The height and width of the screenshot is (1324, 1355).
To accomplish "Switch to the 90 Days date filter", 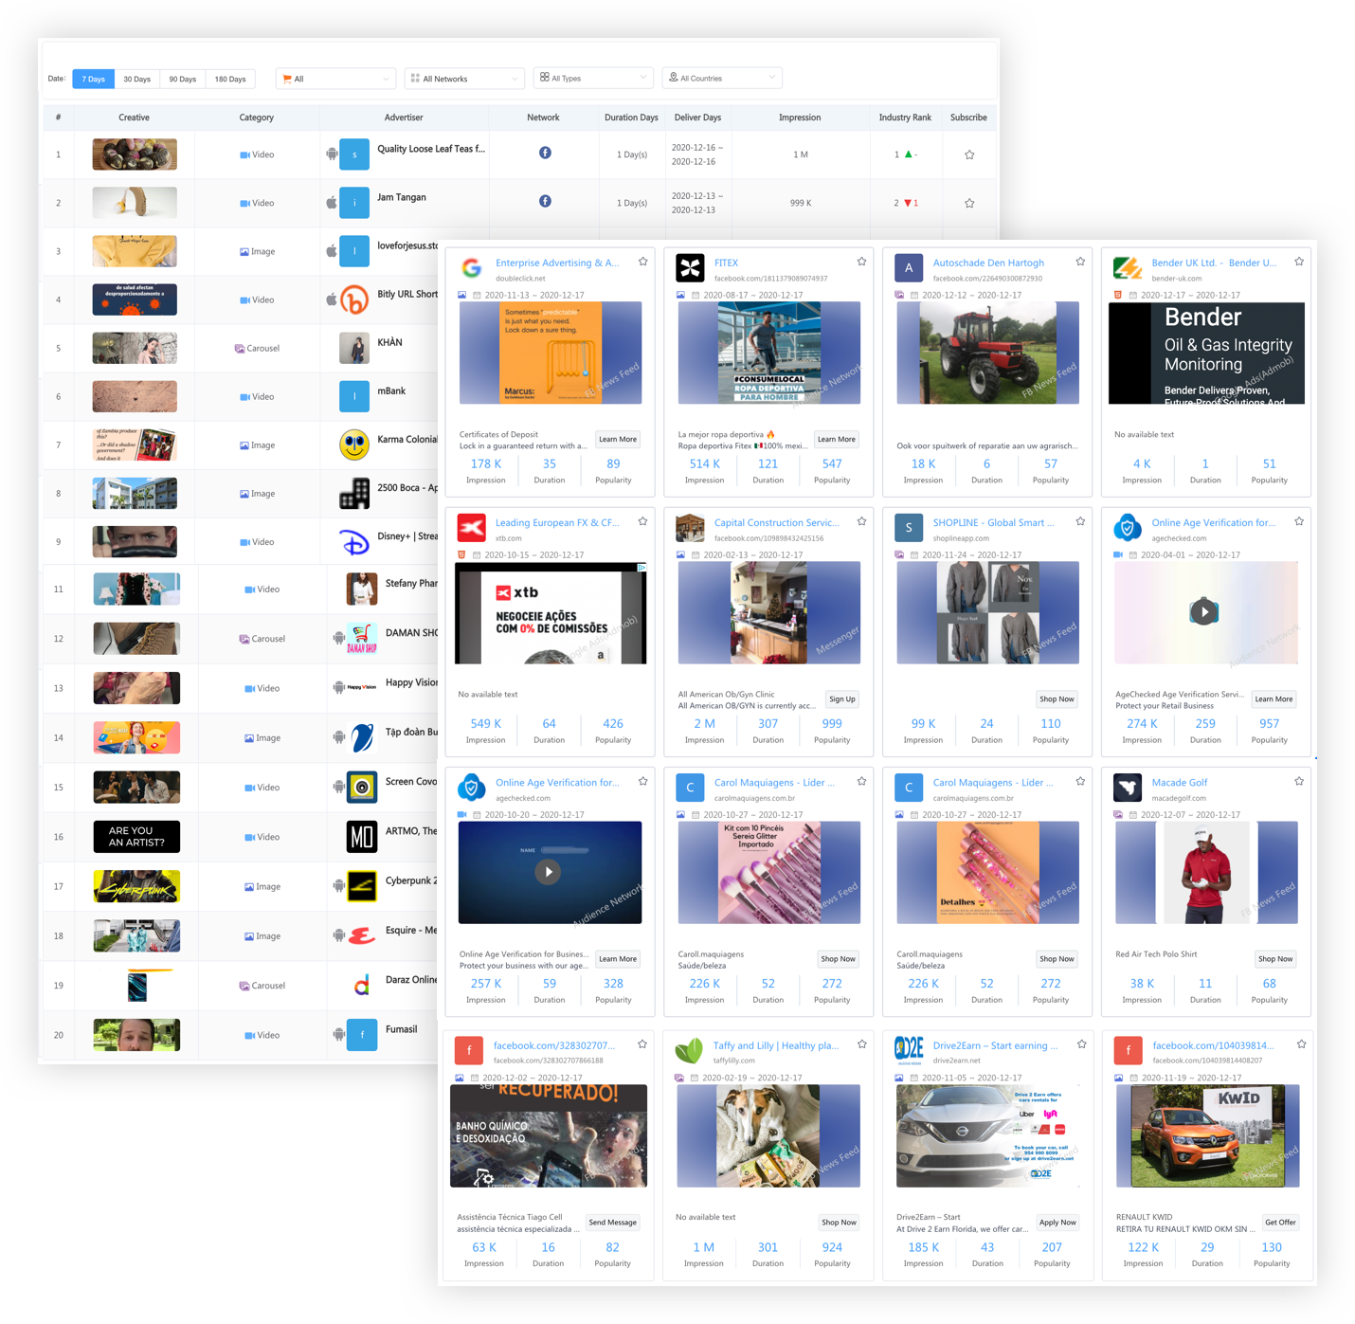I will coord(183,79).
